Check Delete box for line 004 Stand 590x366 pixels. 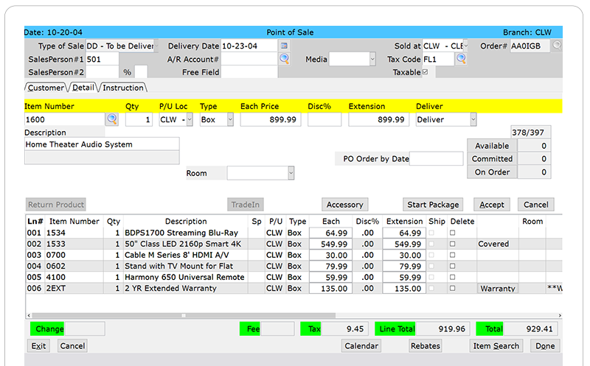pyautogui.click(x=452, y=266)
